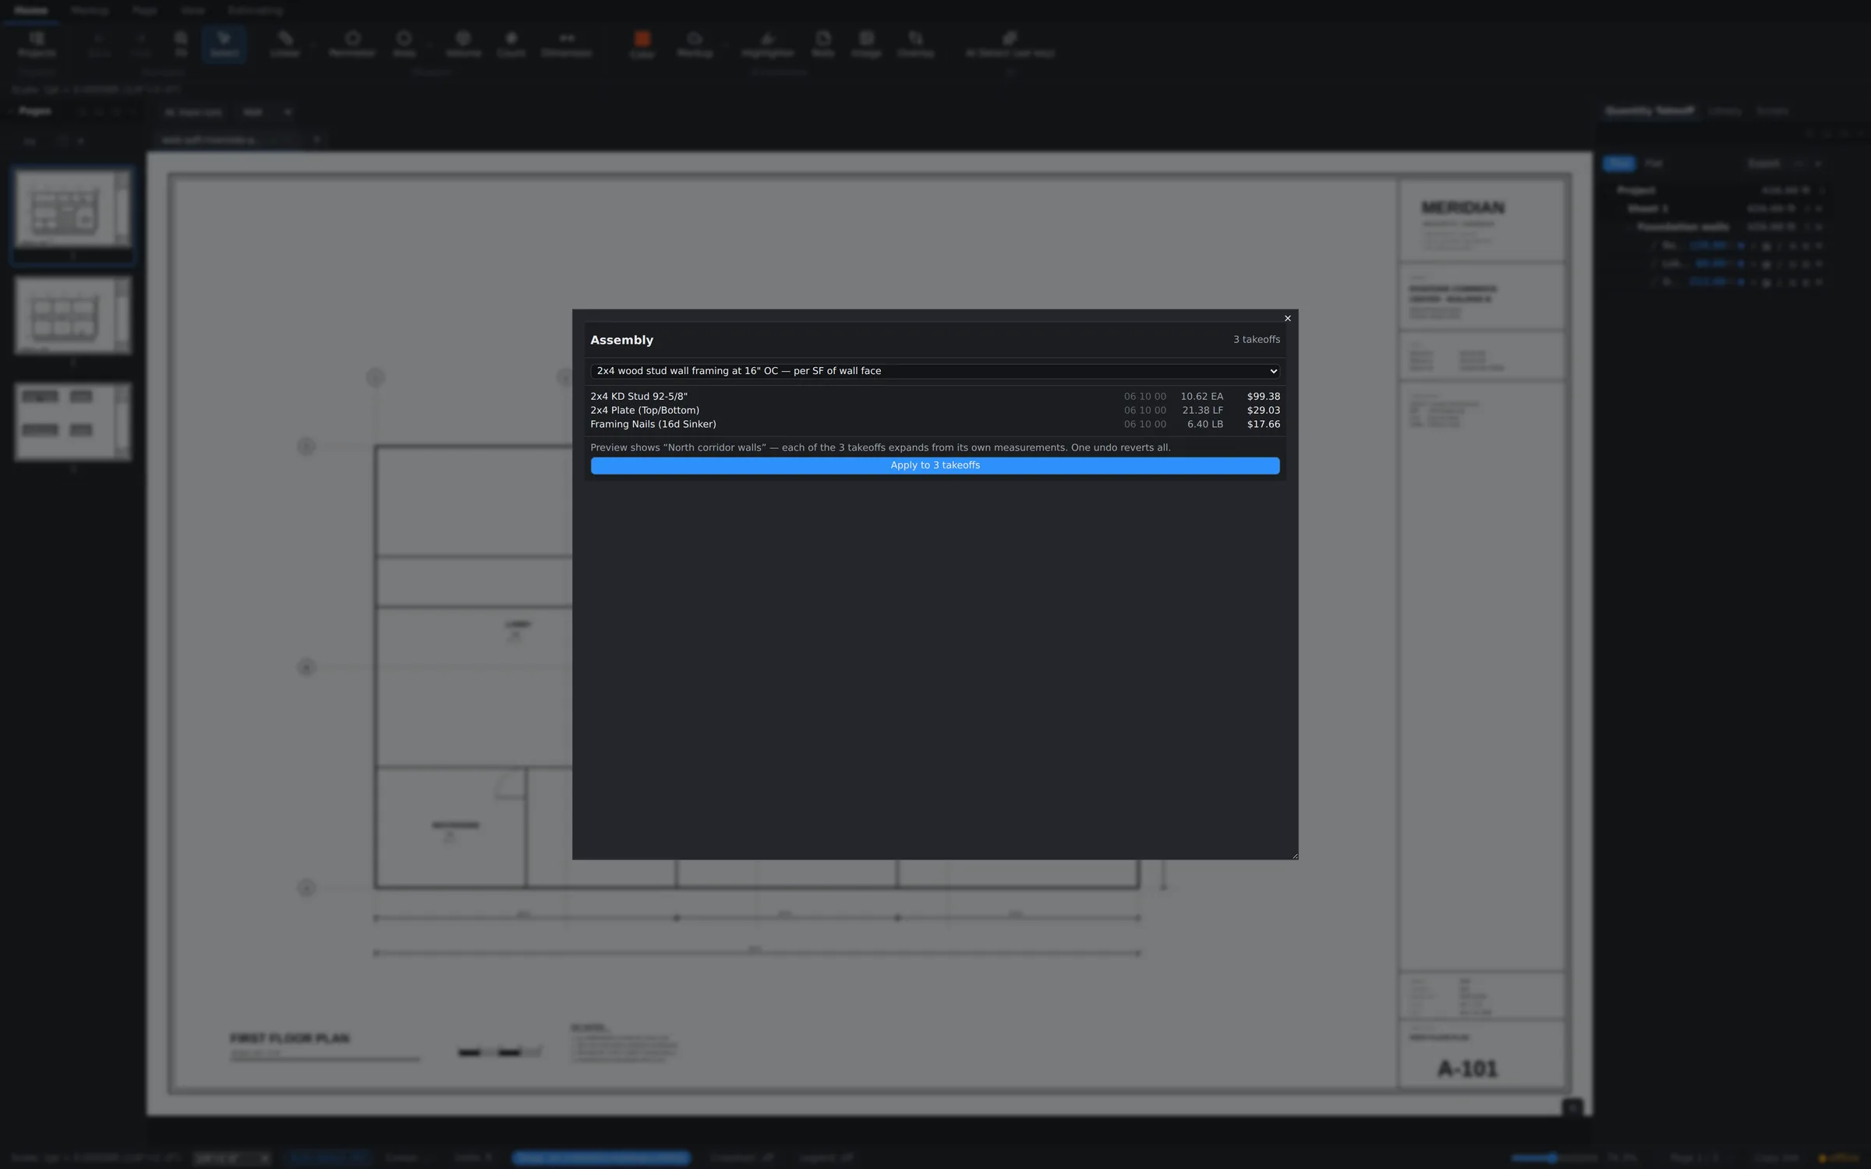Screen dimensions: 1871x1169
Task: Choose the Dimension tool
Action: point(567,44)
